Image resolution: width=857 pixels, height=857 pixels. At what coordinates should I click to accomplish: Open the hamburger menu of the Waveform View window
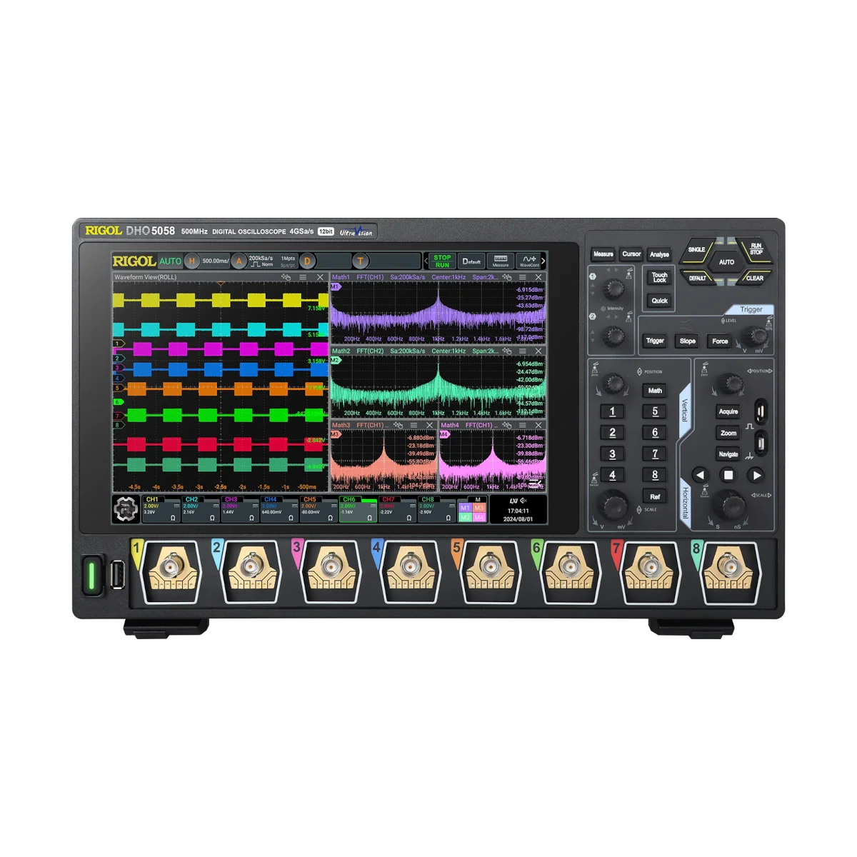click(x=303, y=276)
